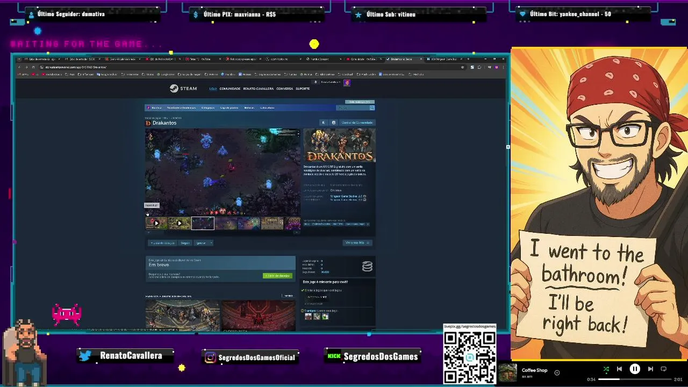Skip to next track in music player
Screen dimensions: 688x387
pos(650,369)
